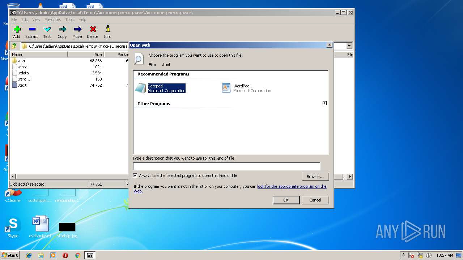
Task: Open Media Player from taskbar
Action: coord(53,255)
